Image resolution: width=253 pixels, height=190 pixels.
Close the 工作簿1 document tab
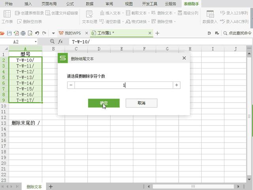click(x=150, y=33)
